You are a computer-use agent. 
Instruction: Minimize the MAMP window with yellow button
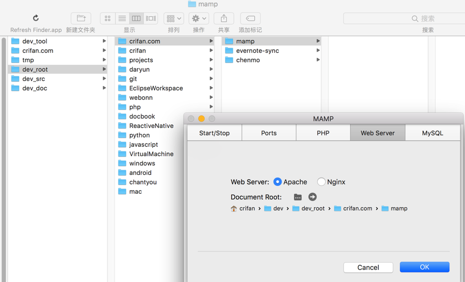point(201,119)
